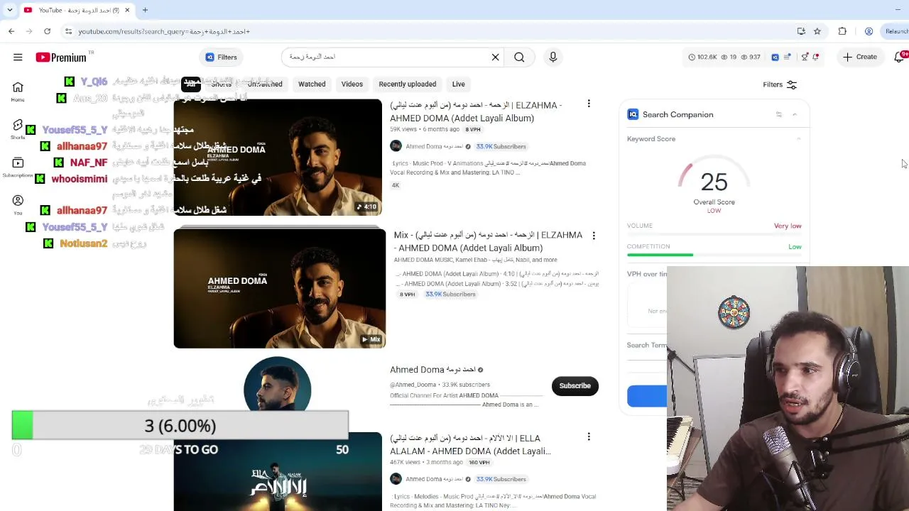The image size is (909, 511).
Task: Open Subscriptions from the sidebar
Action: pyautogui.click(x=18, y=167)
